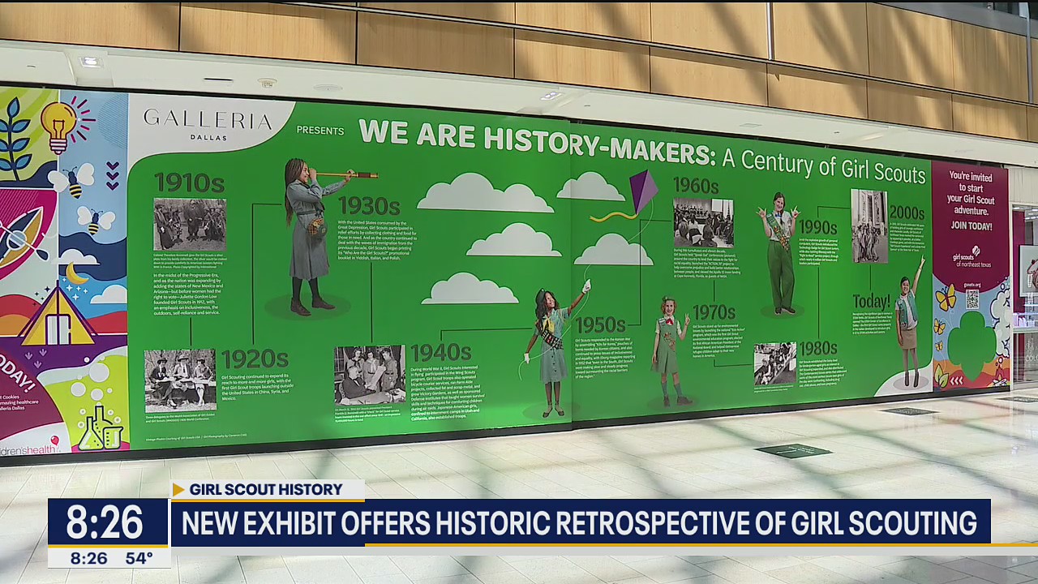Click the girl in green pants with sash

tap(780, 252)
